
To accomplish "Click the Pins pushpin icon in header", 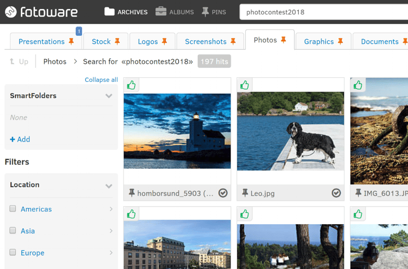I will coord(205,12).
